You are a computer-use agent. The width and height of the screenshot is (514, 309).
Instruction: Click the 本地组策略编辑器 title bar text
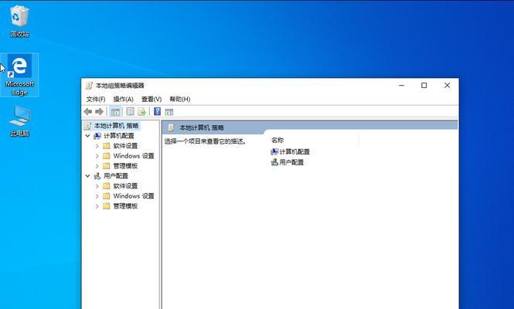coord(120,86)
